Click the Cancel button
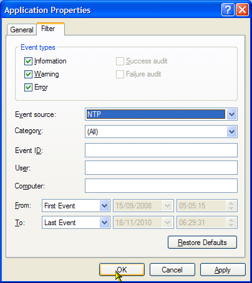Viewport: 252px width, 283px height. click(172, 270)
